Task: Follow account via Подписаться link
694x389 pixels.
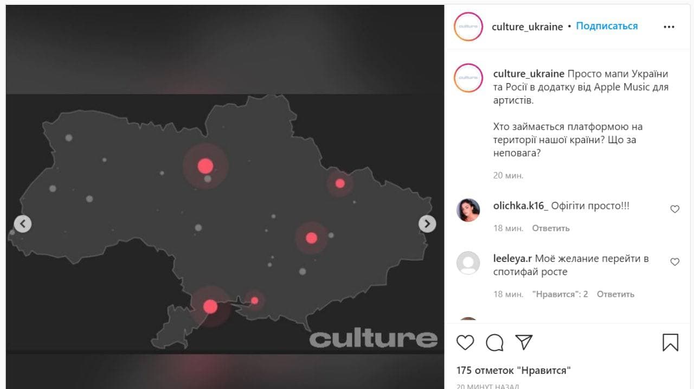Action: [x=607, y=26]
